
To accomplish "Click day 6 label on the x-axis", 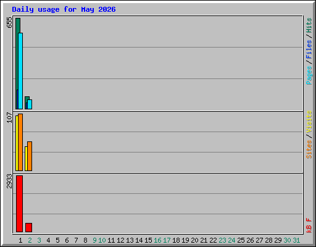I will [x=67, y=240].
